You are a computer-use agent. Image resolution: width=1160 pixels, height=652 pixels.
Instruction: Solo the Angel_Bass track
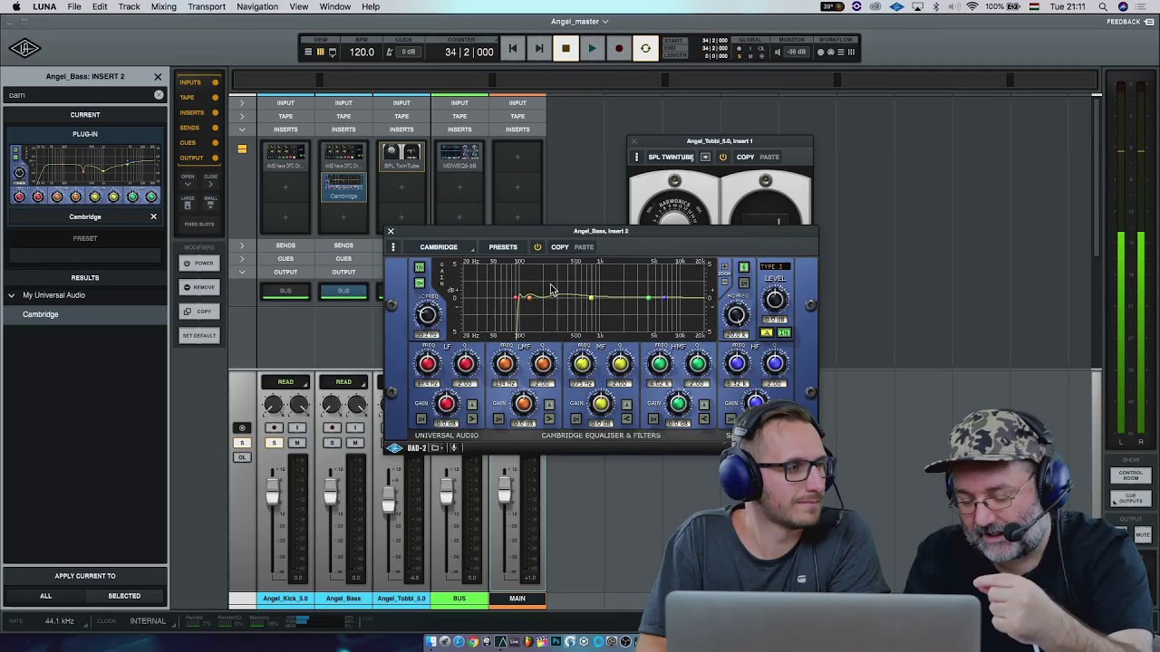333,443
